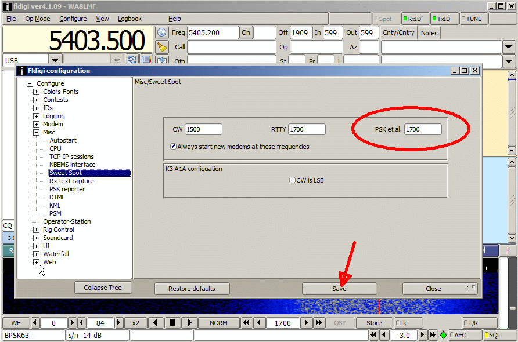Click the green diamond squelch indicator
This screenshot has width=518, height=342.
point(443,336)
